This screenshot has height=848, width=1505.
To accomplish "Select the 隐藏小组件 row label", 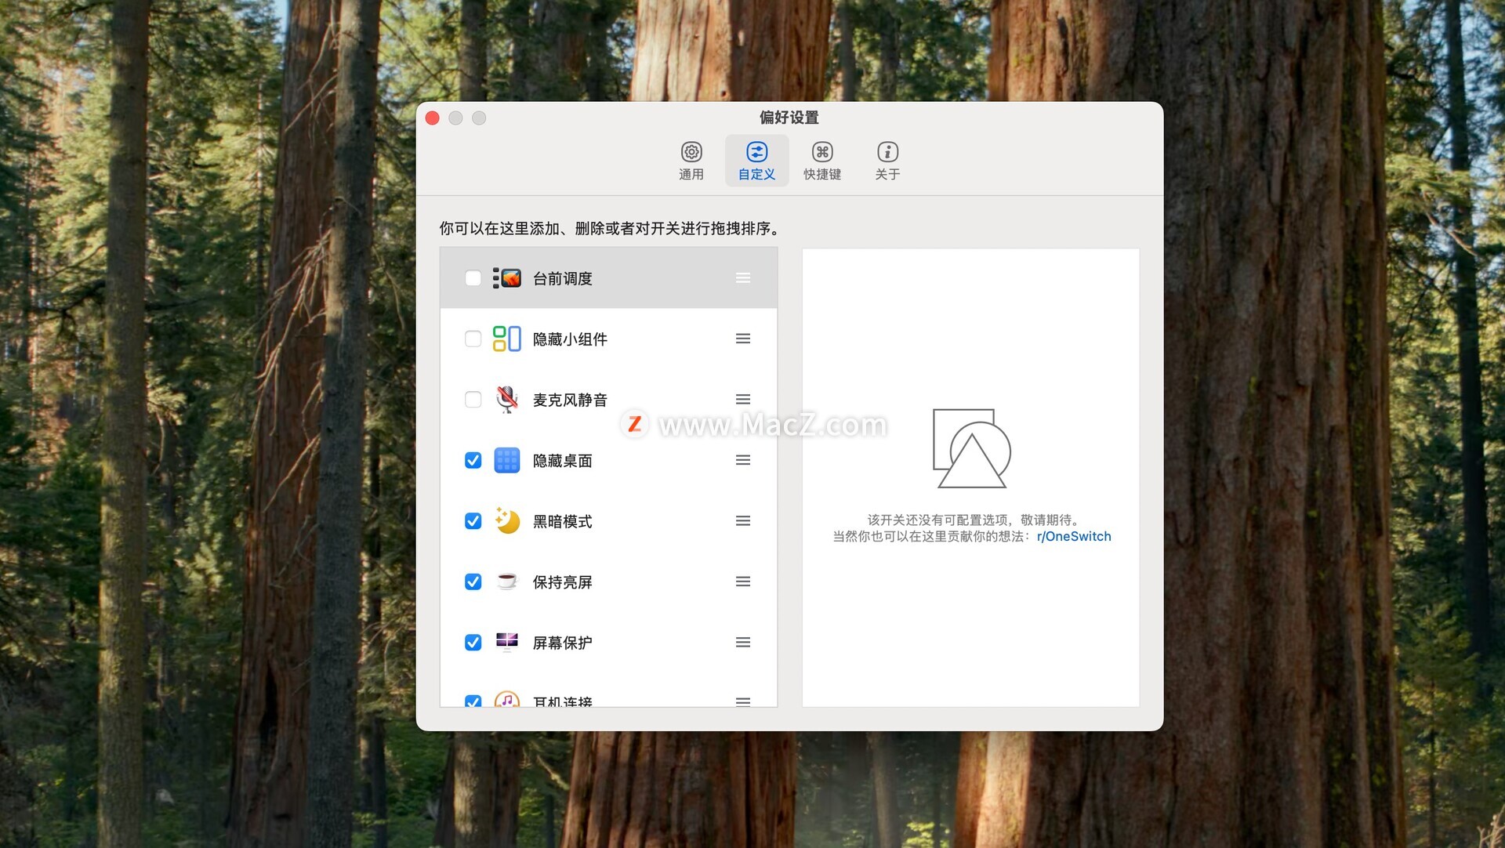I will click(570, 339).
